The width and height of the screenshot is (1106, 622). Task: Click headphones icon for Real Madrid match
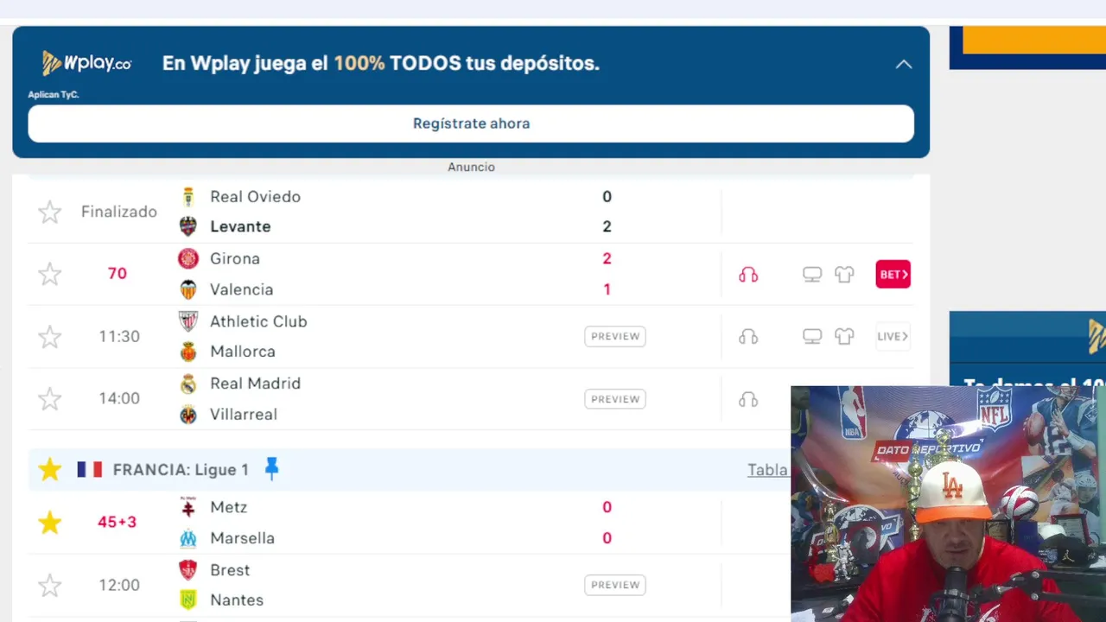pyautogui.click(x=748, y=399)
